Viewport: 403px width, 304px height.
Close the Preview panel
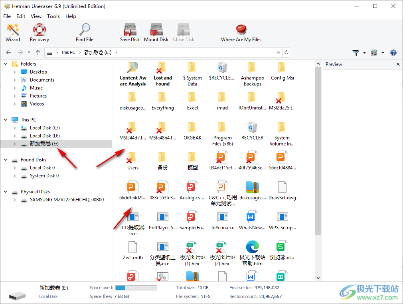pyautogui.click(x=398, y=64)
